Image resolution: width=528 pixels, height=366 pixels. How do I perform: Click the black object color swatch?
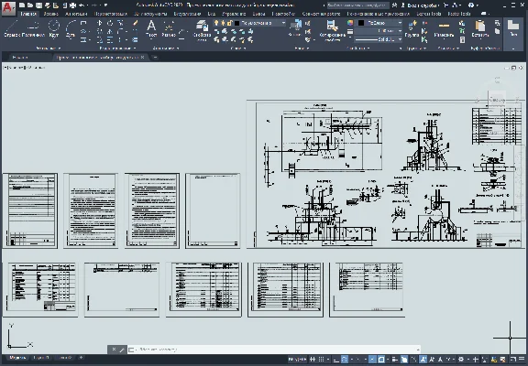tap(361, 23)
